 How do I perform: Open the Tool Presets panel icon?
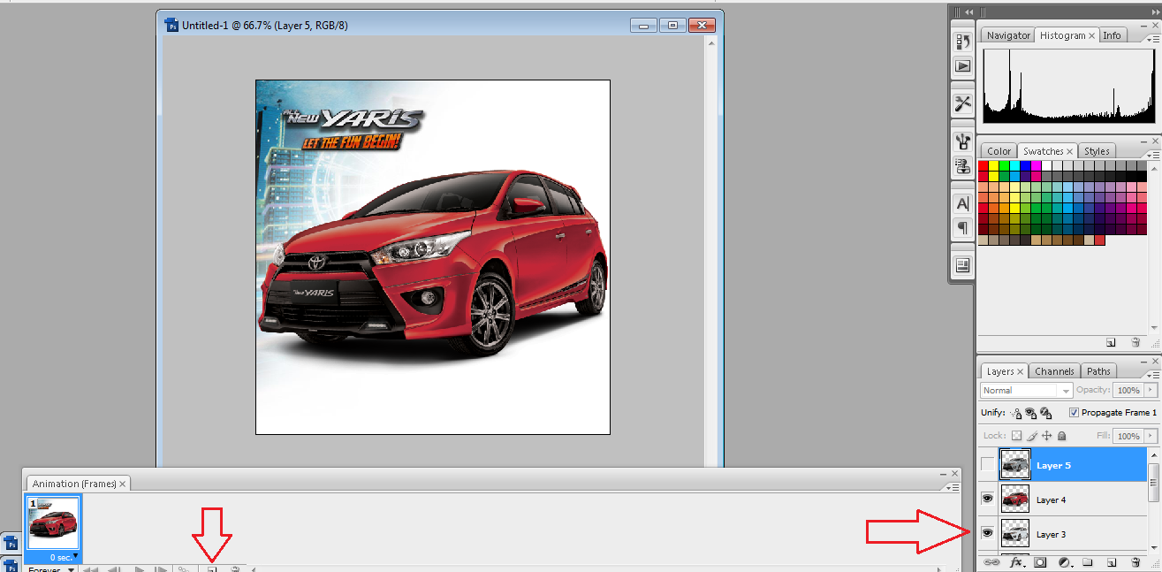pyautogui.click(x=963, y=103)
